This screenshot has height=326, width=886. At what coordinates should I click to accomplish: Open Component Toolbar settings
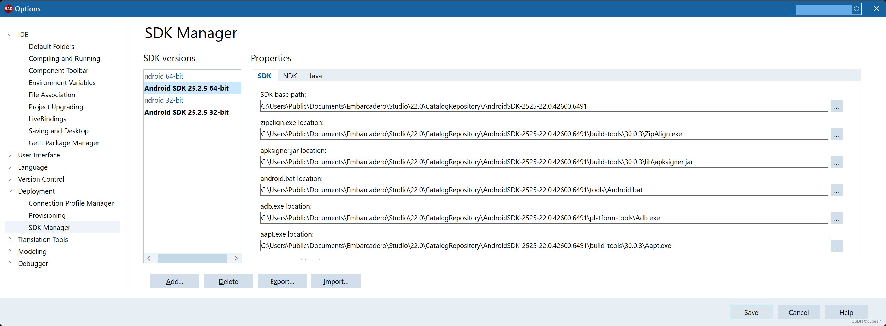point(58,70)
